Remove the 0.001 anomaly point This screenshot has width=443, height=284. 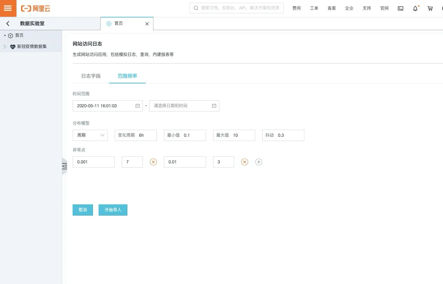[x=153, y=162]
